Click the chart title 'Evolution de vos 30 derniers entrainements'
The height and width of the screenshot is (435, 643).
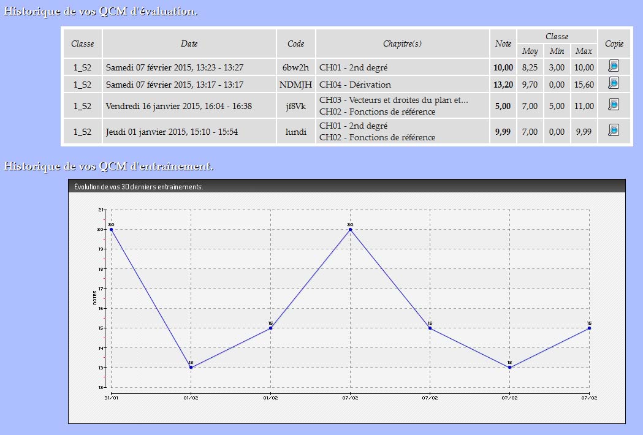click(139, 187)
